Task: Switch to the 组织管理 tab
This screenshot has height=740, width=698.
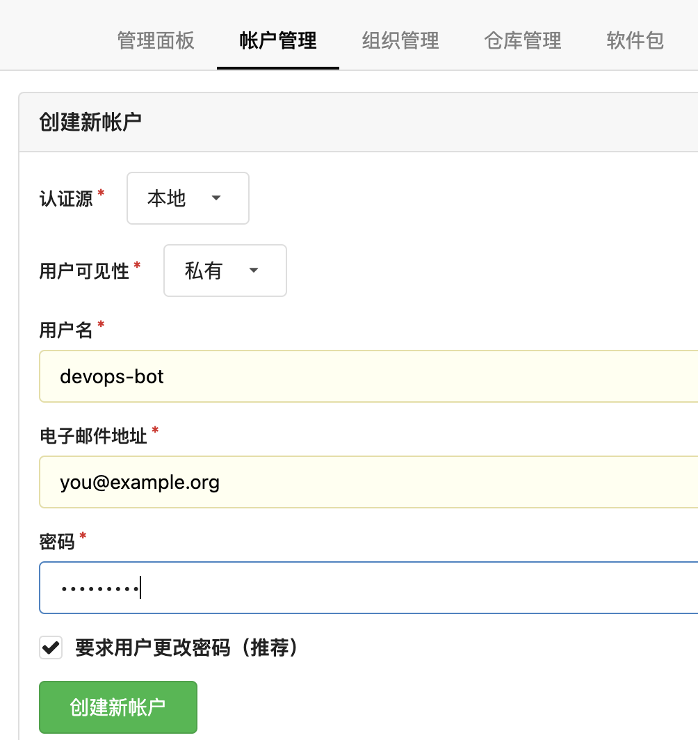Action: (400, 41)
